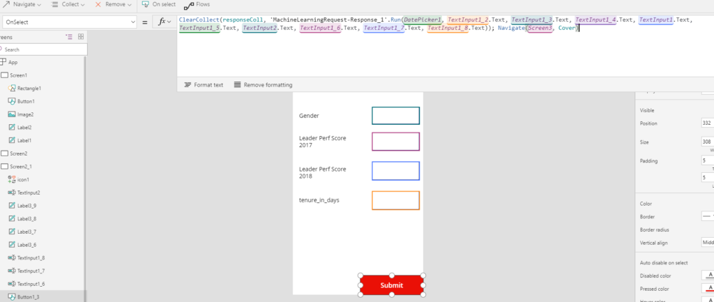This screenshot has height=302, width=714.
Task: Expand the fx function chevron
Action: [169, 22]
